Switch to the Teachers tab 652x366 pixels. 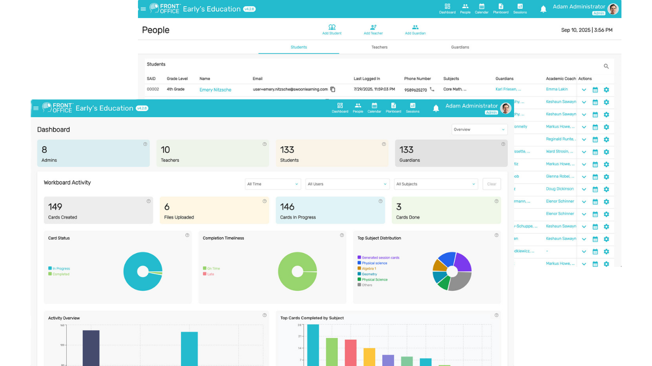tap(379, 47)
